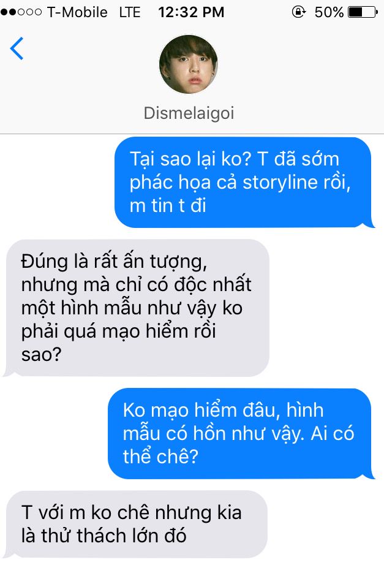Image resolution: width=384 pixels, height=565 pixels.
Task: Tap the 12:32 PM status bar clock
Action: [x=191, y=12]
